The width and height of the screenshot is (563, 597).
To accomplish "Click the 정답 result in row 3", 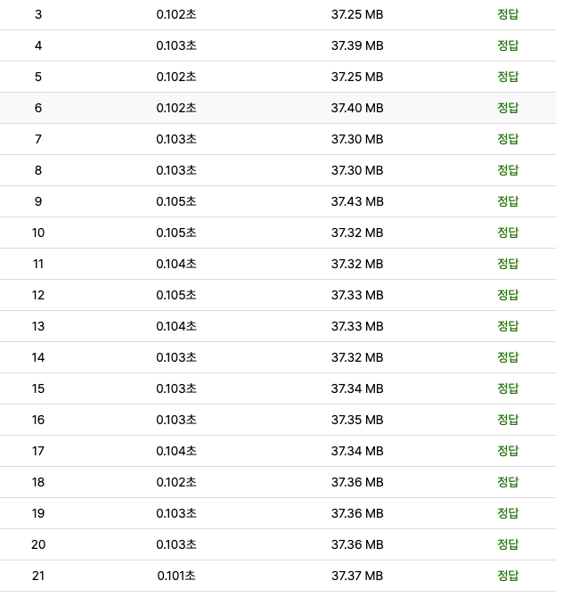I will pyautogui.click(x=508, y=14).
